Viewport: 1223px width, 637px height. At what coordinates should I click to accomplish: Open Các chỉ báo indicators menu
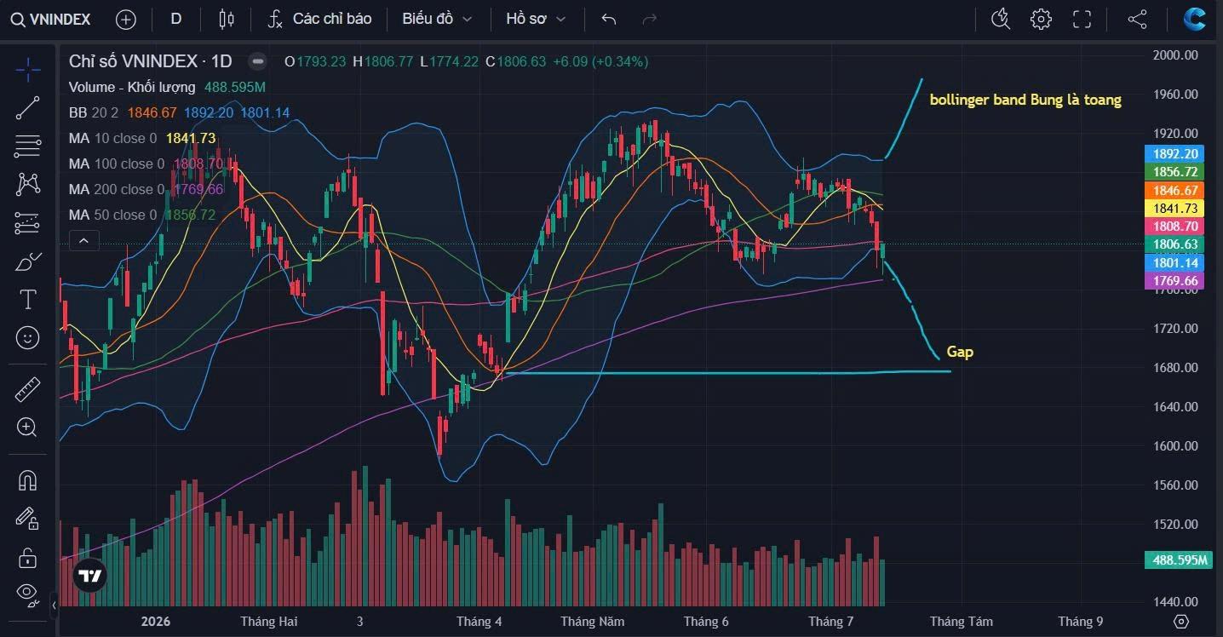tap(319, 19)
